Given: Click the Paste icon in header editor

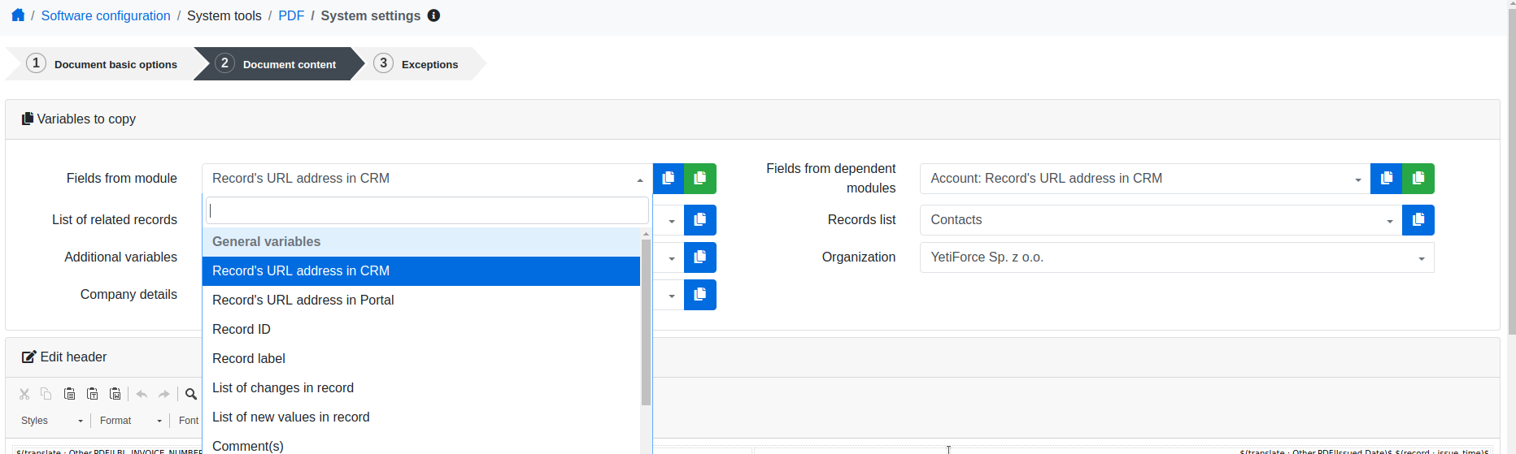Looking at the screenshot, I should tap(70, 394).
